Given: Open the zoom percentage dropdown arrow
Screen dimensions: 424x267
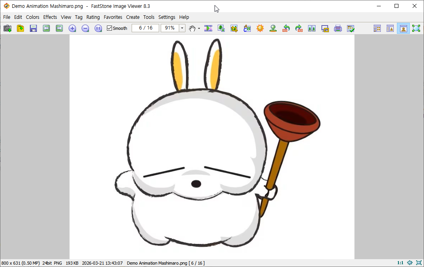Looking at the screenshot, I should coord(182,28).
